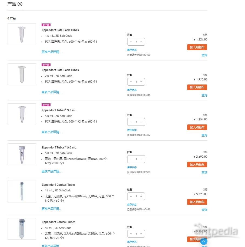Expand more details for the ¥1,354.00 tubes
Viewport: 245px width, 247px height.
51,132
